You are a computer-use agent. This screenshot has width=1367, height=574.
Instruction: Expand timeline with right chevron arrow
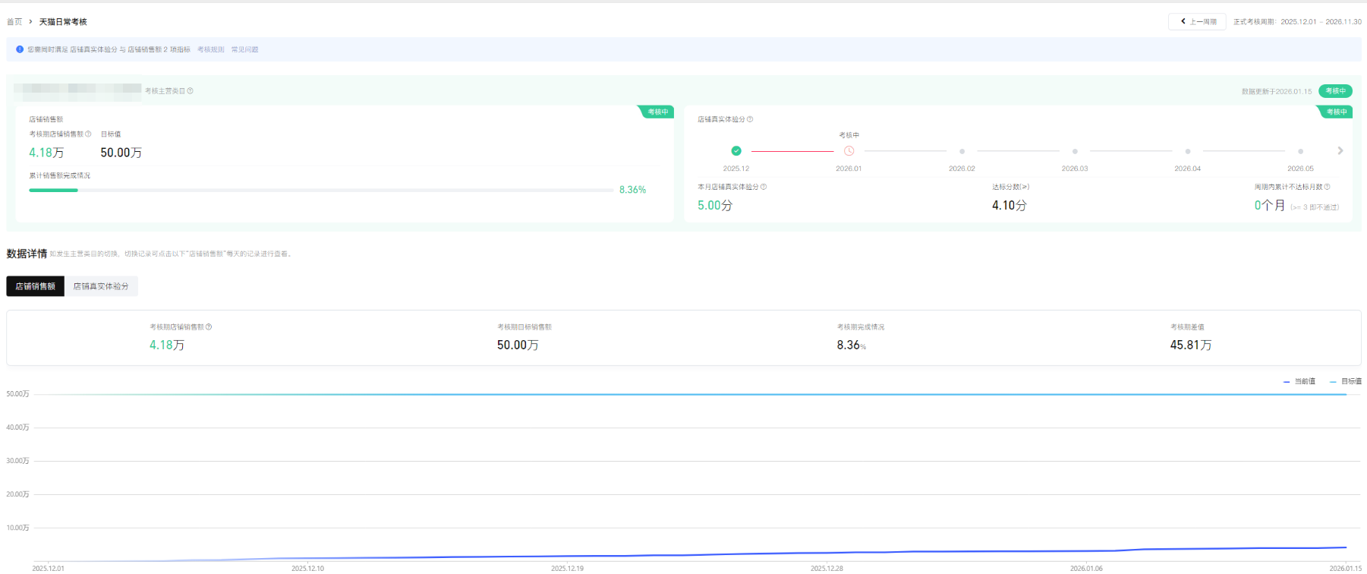click(1340, 151)
